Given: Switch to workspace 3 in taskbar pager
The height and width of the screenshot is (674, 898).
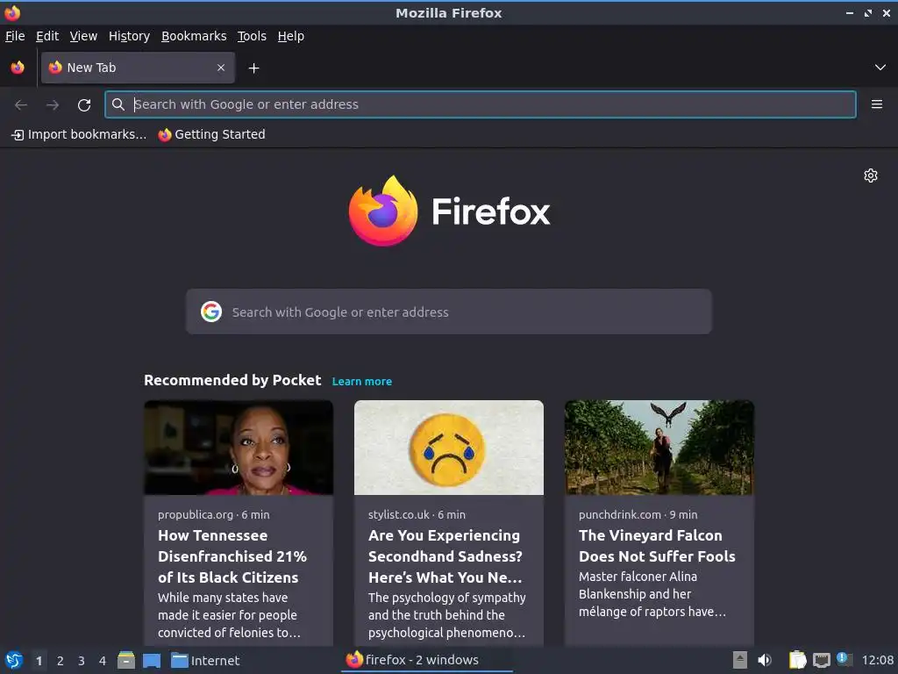Looking at the screenshot, I should pyautogui.click(x=82, y=661).
